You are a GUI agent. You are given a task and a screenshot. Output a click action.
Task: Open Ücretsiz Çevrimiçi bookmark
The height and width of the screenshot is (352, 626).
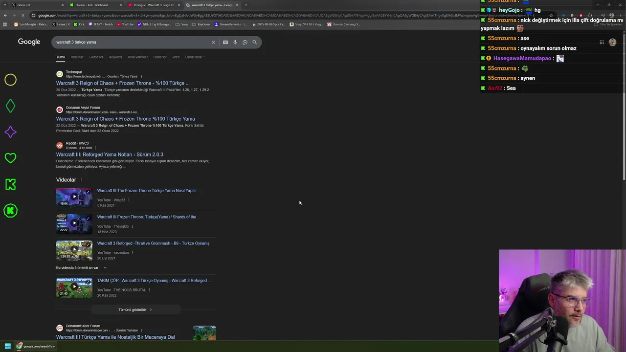(344, 24)
